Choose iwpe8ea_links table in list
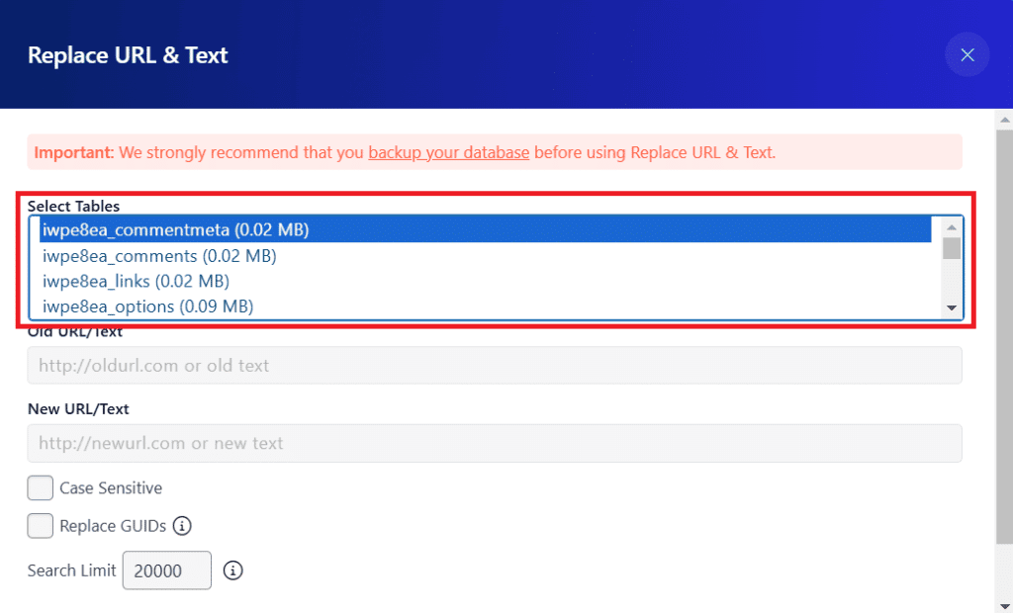The image size is (1013, 613). pyautogui.click(x=485, y=281)
